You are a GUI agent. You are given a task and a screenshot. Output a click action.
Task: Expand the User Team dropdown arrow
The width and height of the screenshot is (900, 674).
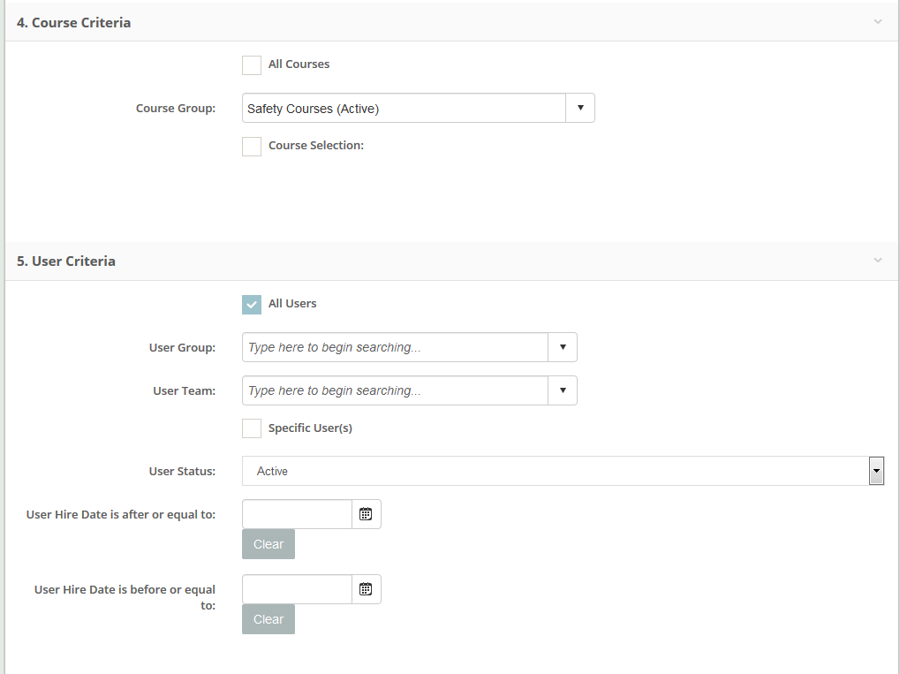(563, 390)
